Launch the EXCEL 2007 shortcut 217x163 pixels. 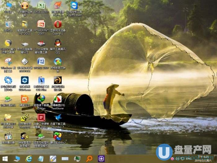pyautogui.click(x=41, y=8)
